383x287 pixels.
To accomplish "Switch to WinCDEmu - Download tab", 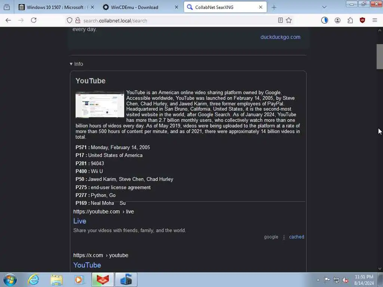I will pyautogui.click(x=140, y=7).
